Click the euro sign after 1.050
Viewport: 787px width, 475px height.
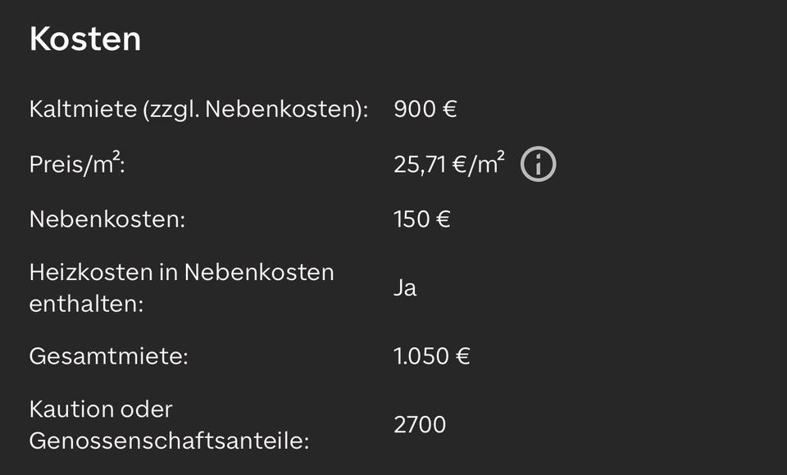click(462, 356)
